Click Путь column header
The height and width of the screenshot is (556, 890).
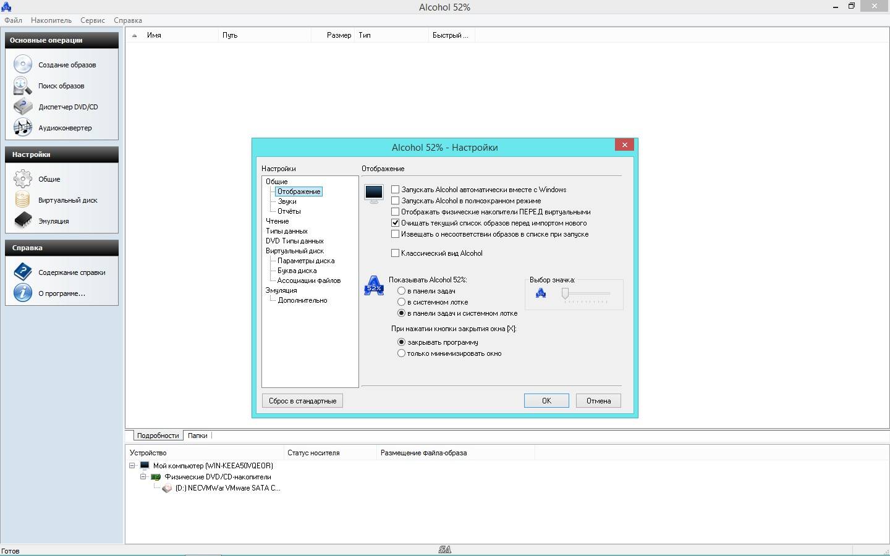coord(265,35)
